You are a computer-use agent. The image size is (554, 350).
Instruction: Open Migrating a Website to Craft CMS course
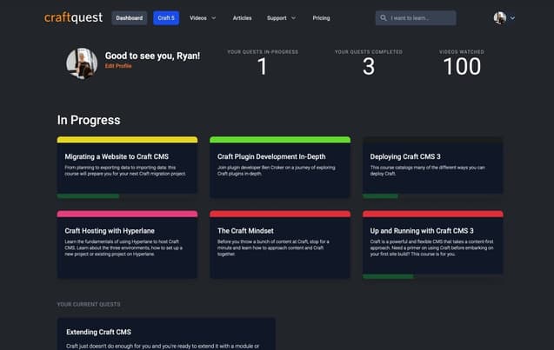[x=127, y=157]
